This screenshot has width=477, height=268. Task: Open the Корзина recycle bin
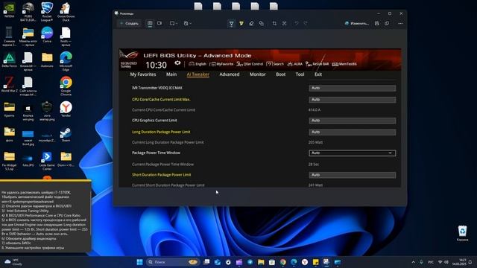(462, 233)
